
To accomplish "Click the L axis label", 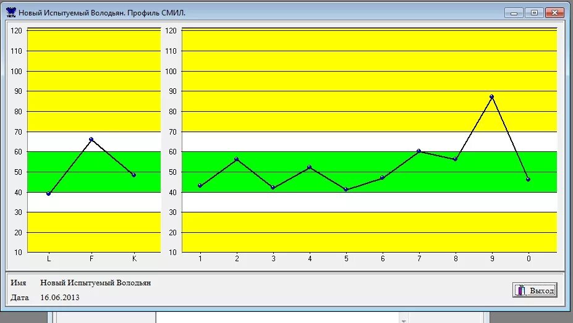I will coord(49,259).
